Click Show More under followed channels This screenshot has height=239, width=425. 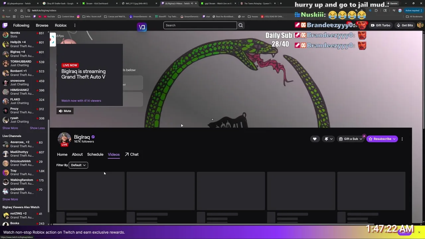pos(10,128)
